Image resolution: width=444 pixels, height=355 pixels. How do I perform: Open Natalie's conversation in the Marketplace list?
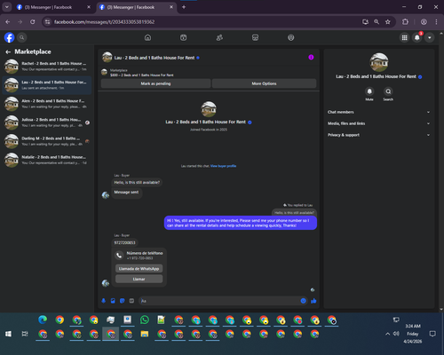pos(47,160)
